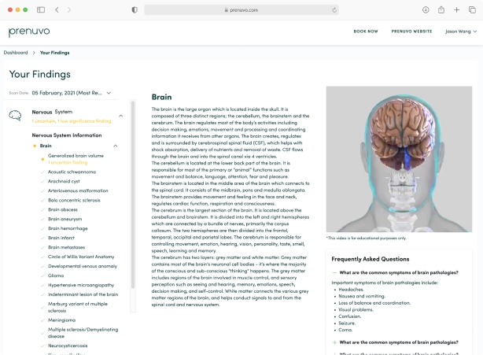Select Hypertensive microangiopathy entry

81,285
